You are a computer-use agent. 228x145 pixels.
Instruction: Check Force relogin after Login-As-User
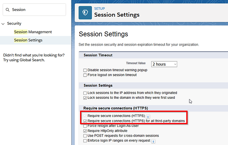(x=85, y=126)
